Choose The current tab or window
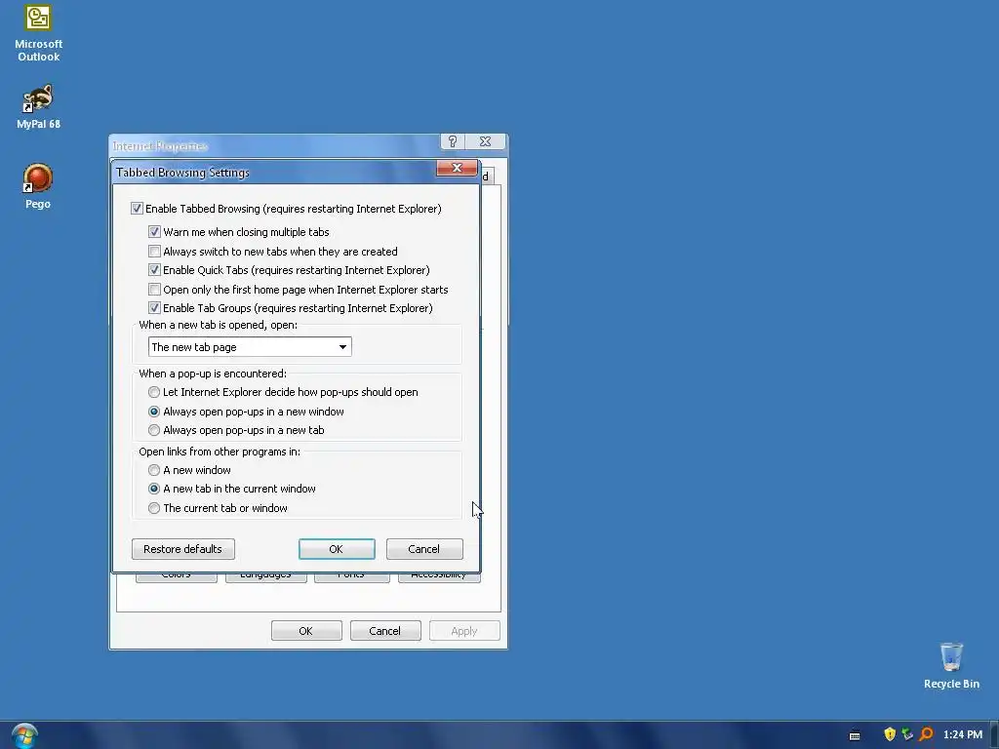The image size is (999, 749). pyautogui.click(x=154, y=508)
